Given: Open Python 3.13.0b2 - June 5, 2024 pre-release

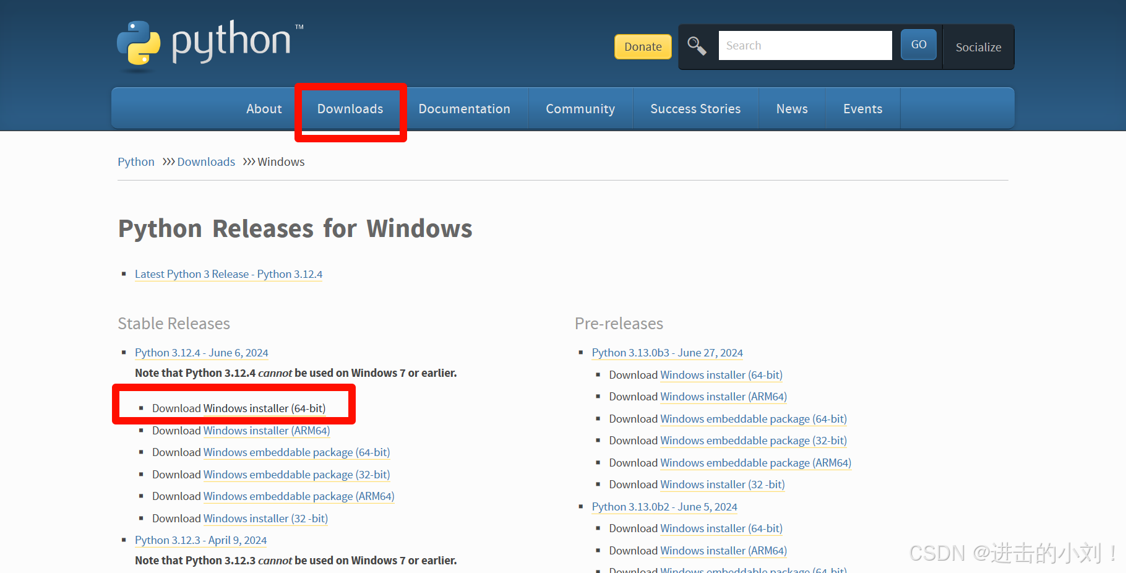Looking at the screenshot, I should coord(664,507).
